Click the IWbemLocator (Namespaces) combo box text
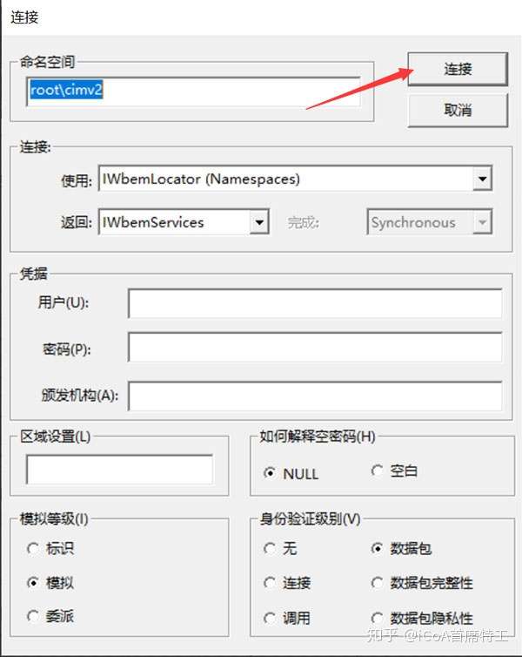The height and width of the screenshot is (657, 522). point(201,179)
